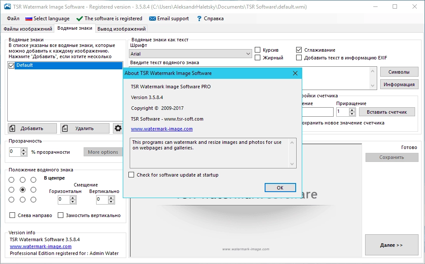Open www.watermark-image.com link in Version info

point(41,246)
